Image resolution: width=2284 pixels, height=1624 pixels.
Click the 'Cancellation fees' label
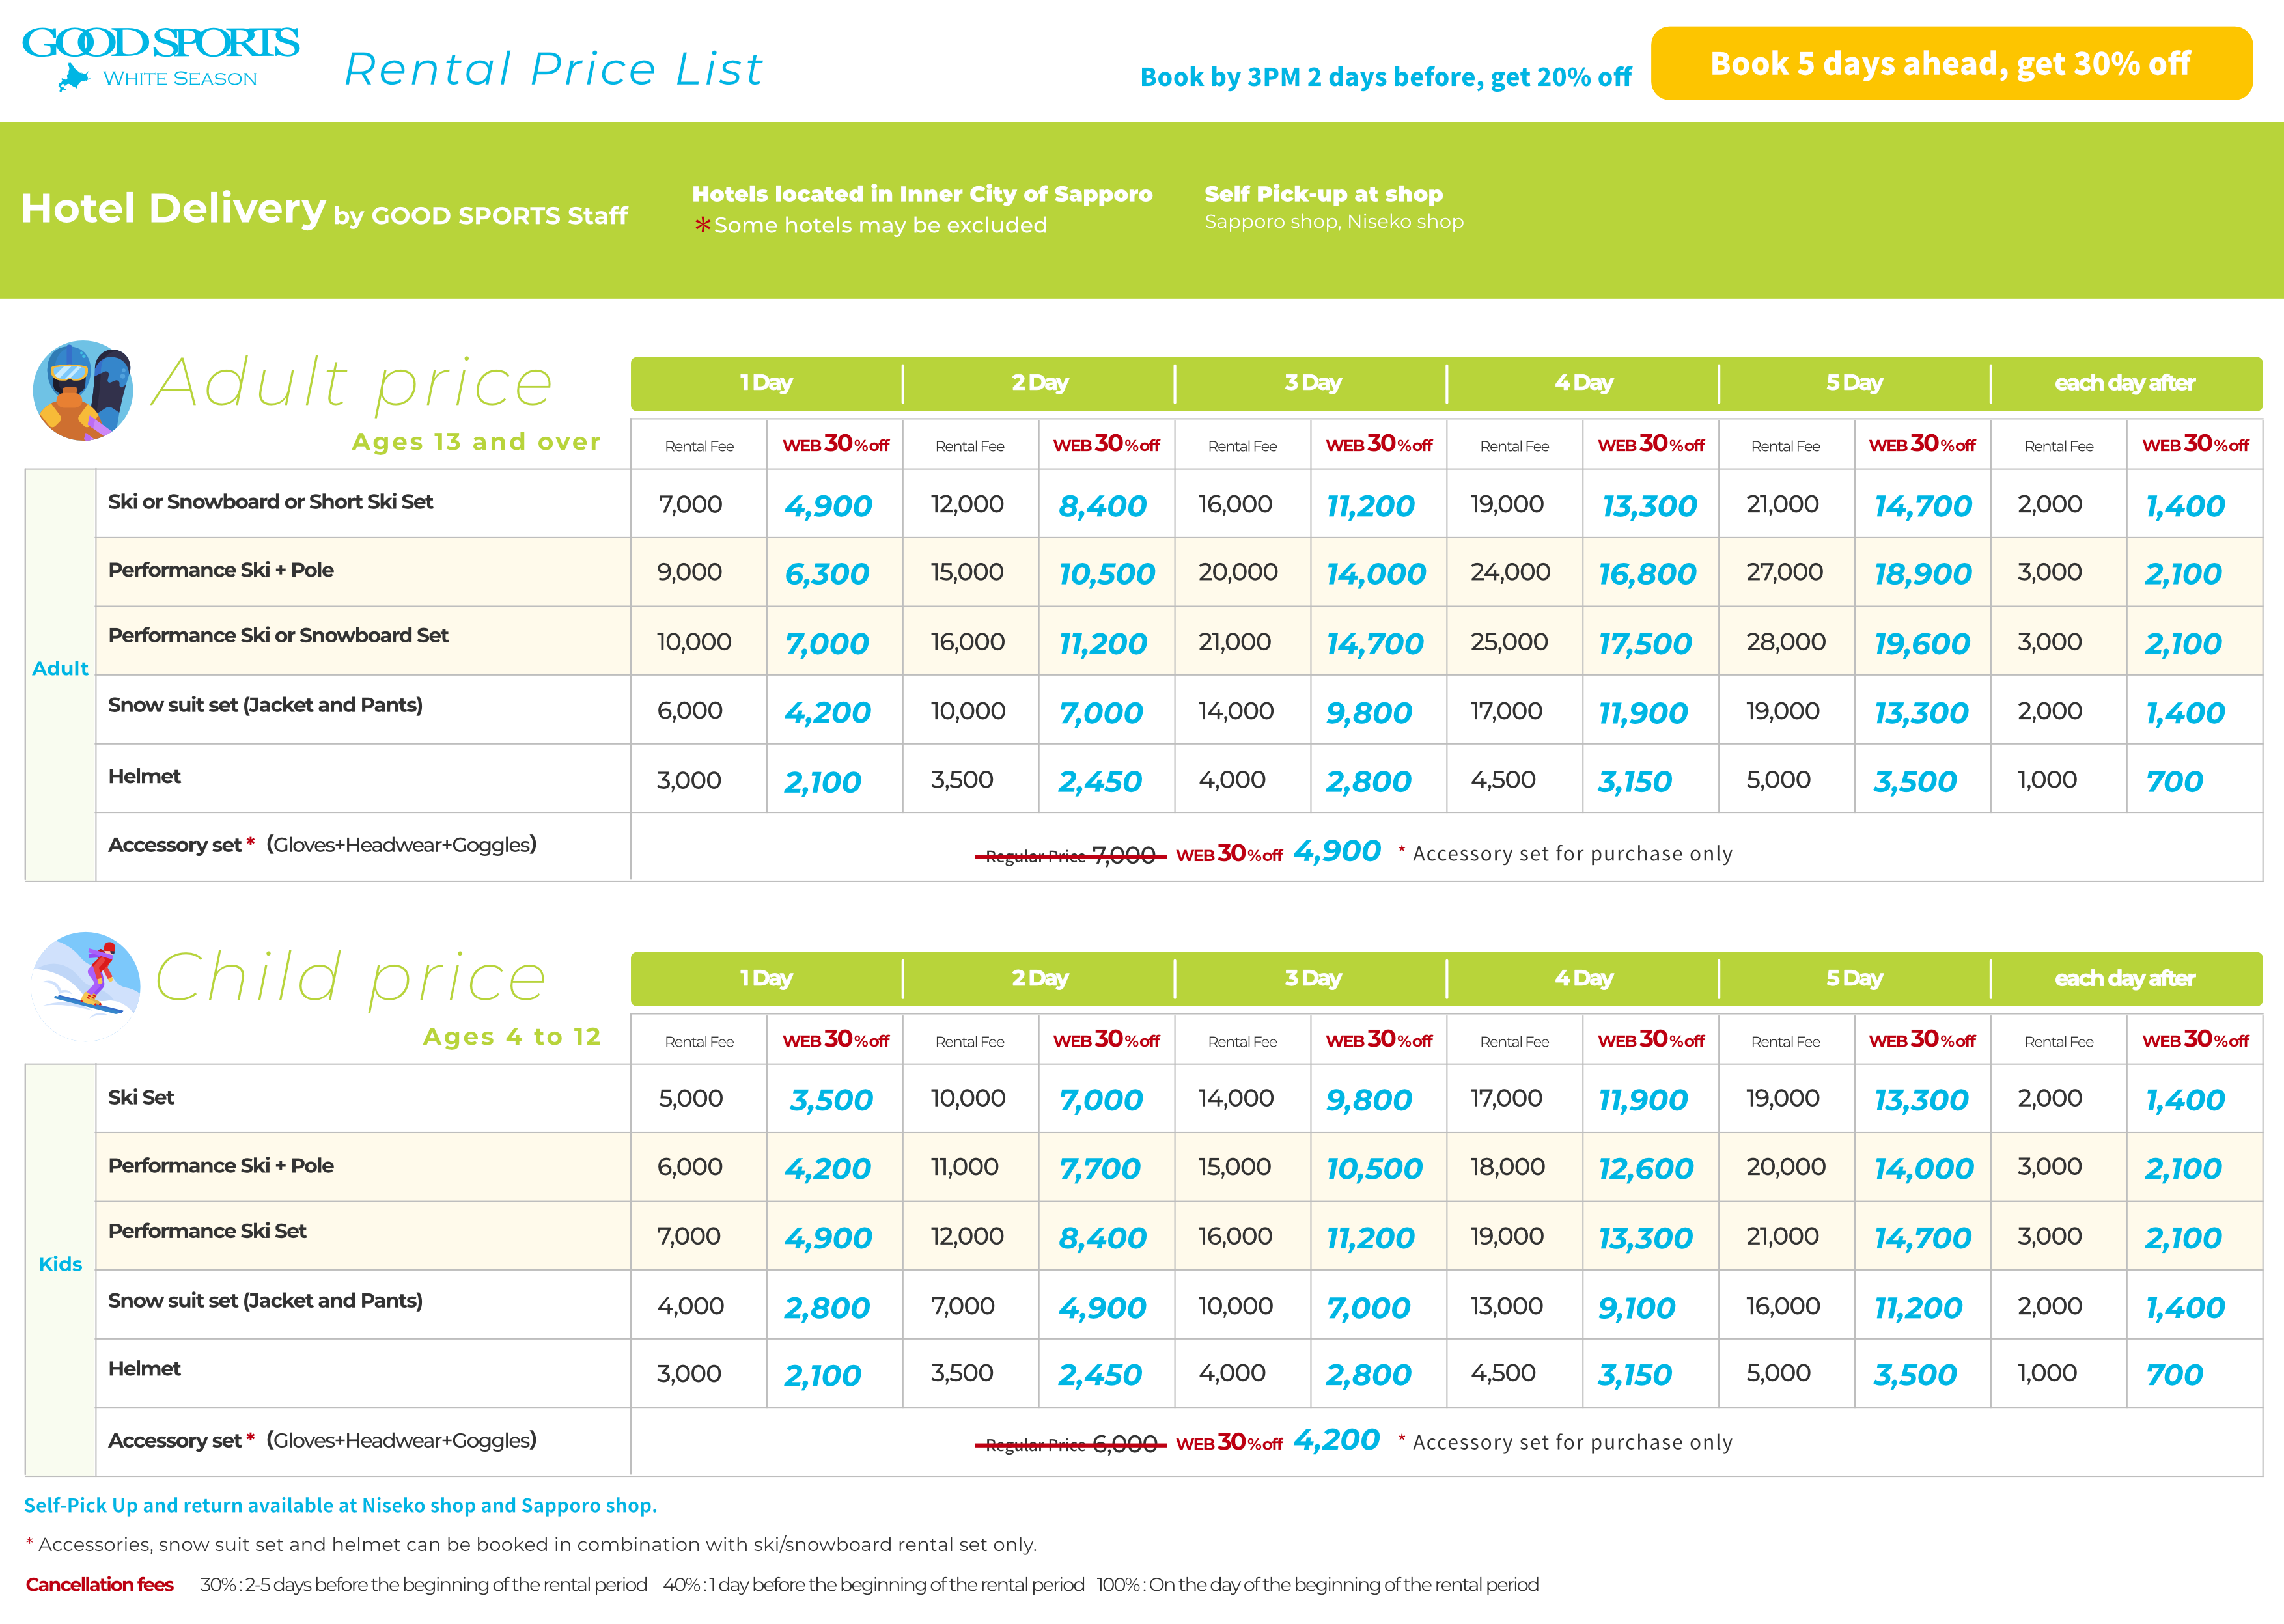(100, 1585)
